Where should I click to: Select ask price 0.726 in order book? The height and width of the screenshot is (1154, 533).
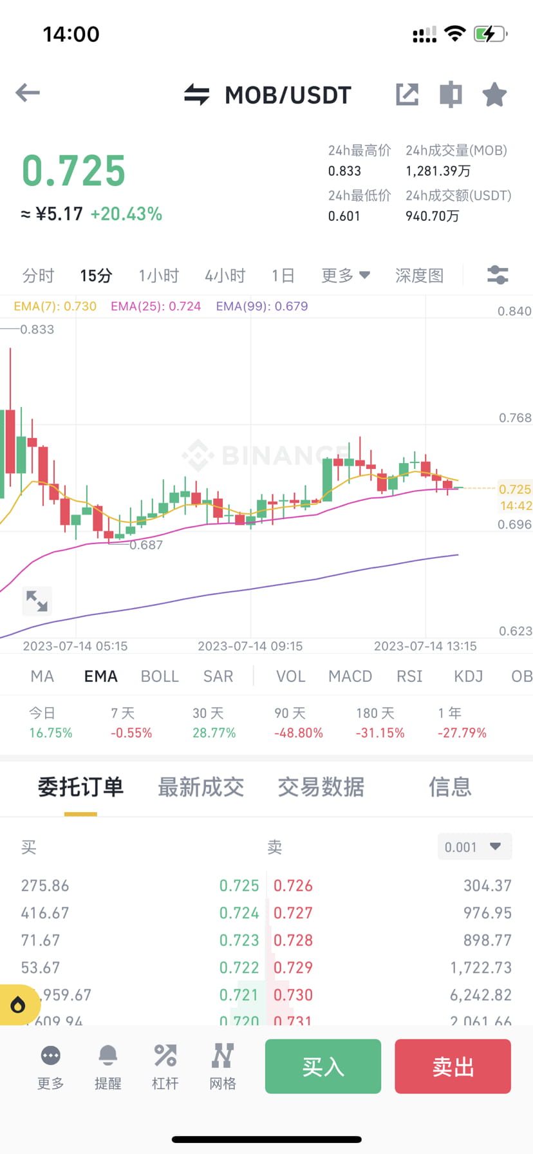[x=293, y=885]
